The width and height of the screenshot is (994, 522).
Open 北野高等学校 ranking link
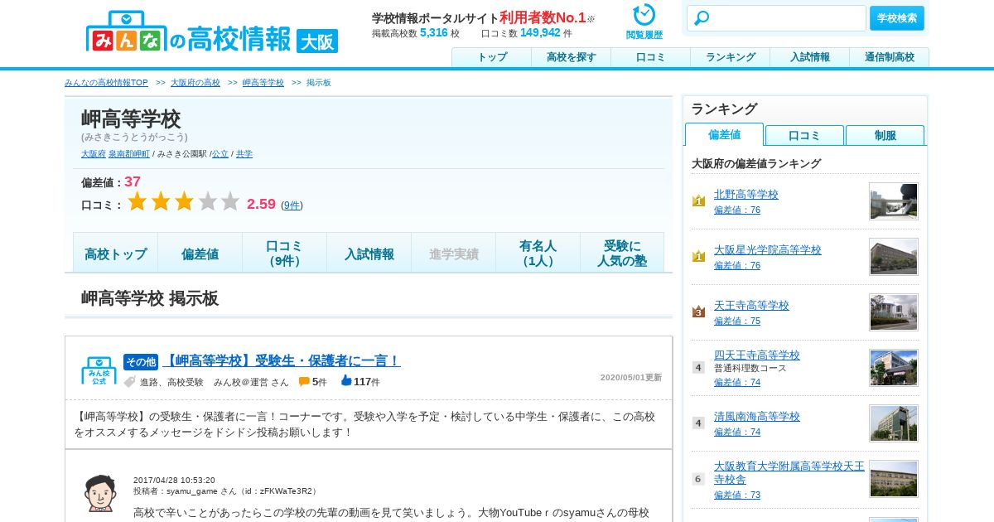[x=746, y=194]
